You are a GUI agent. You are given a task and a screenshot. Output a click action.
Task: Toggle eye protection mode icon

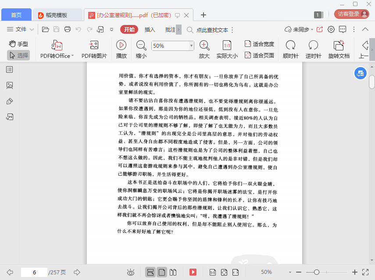tap(131, 272)
